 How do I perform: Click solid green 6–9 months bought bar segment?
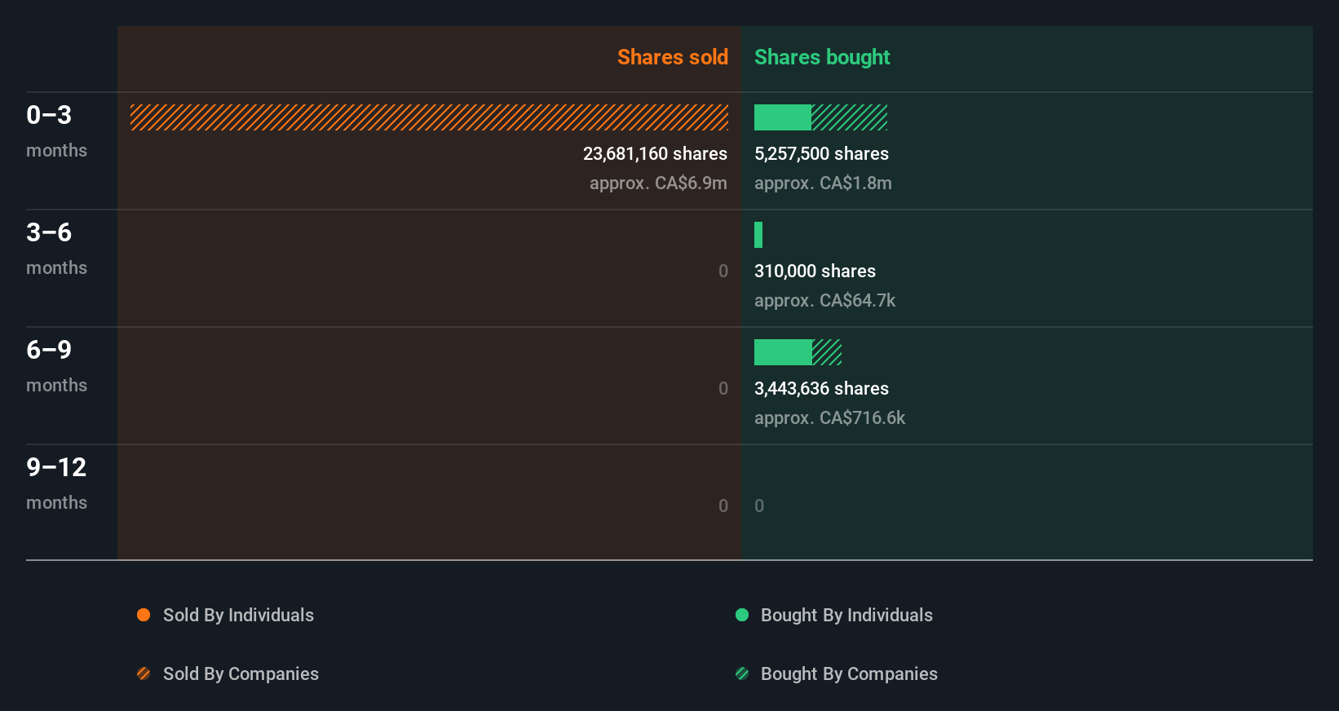pos(783,352)
